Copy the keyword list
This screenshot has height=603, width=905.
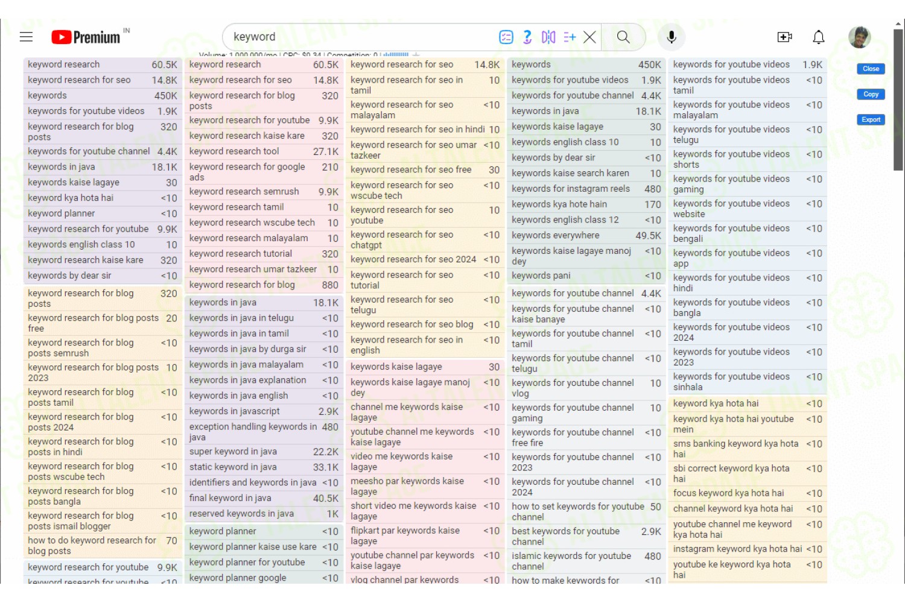pos(871,94)
